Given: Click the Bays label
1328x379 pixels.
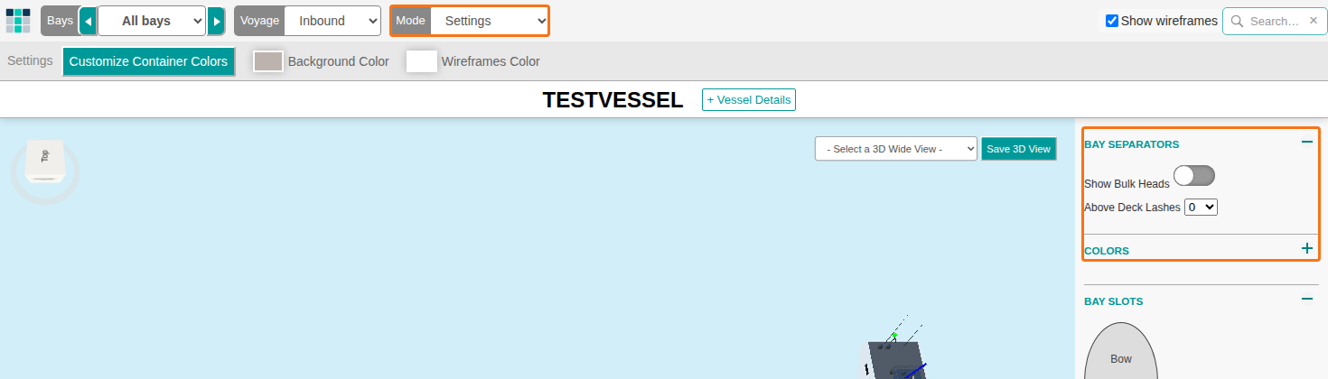Looking at the screenshot, I should [60, 21].
